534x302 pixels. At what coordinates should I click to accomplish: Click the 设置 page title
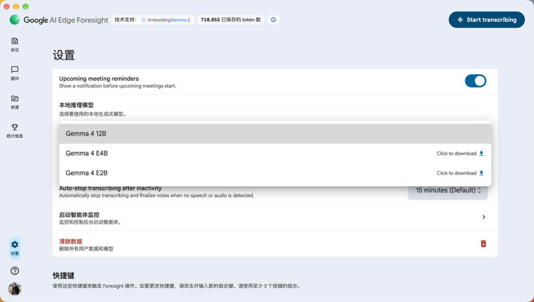pyautogui.click(x=64, y=55)
